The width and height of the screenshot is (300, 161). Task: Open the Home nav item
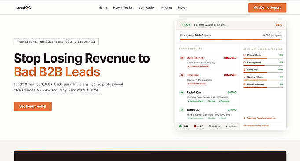point(103,7)
